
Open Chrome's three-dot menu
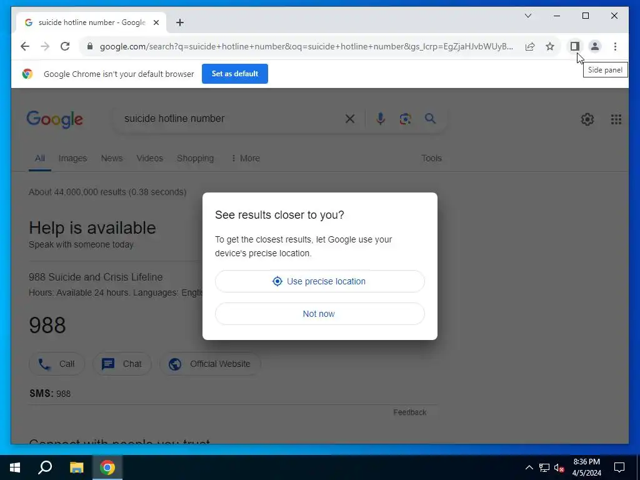click(x=615, y=46)
